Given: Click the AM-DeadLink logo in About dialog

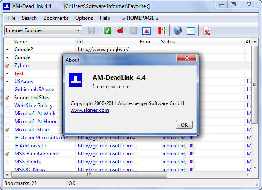Looking at the screenshot, I should point(76,80).
